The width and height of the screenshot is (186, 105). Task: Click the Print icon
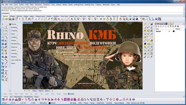click(13, 19)
